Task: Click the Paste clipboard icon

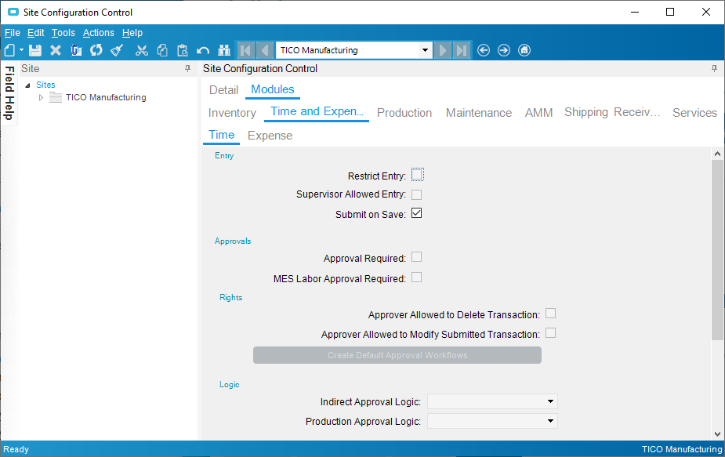Action: (183, 50)
